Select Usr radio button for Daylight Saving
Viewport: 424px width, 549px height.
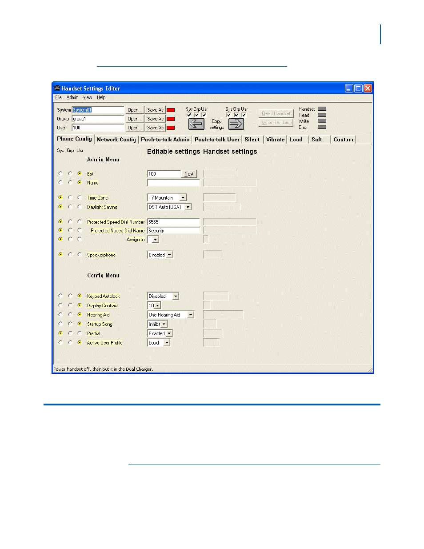pos(80,207)
